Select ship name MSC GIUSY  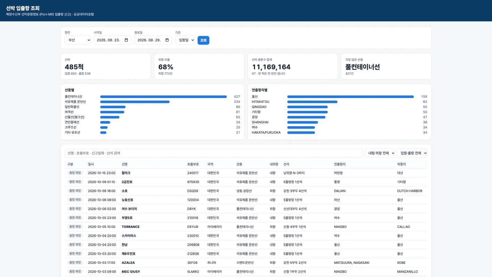131,272
